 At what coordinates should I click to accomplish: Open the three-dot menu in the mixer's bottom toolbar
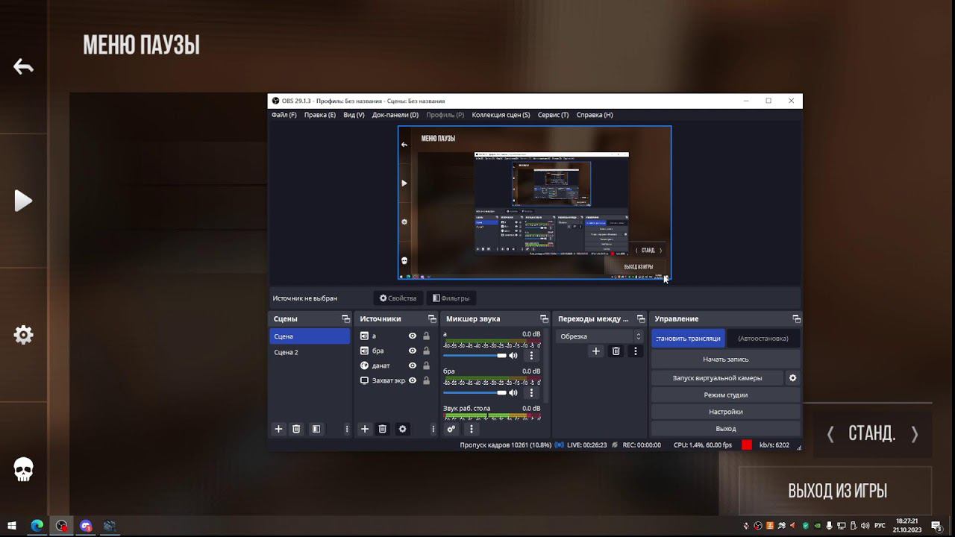tap(471, 429)
